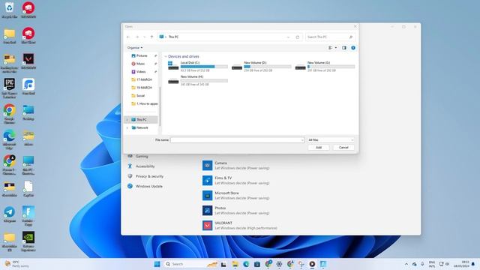
Task: Refresh the This PC location
Action: (297, 37)
